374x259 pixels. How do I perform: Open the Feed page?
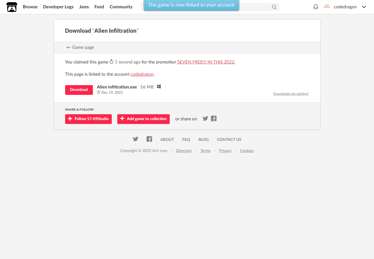click(99, 7)
